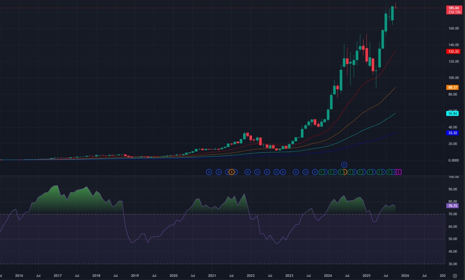Screen dimensions: 465x280
Task: Click the raised dividend D marker above the row
Action: 344,165
